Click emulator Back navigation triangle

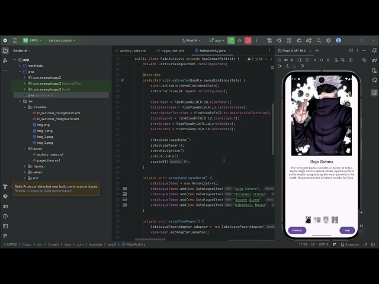coord(315,60)
